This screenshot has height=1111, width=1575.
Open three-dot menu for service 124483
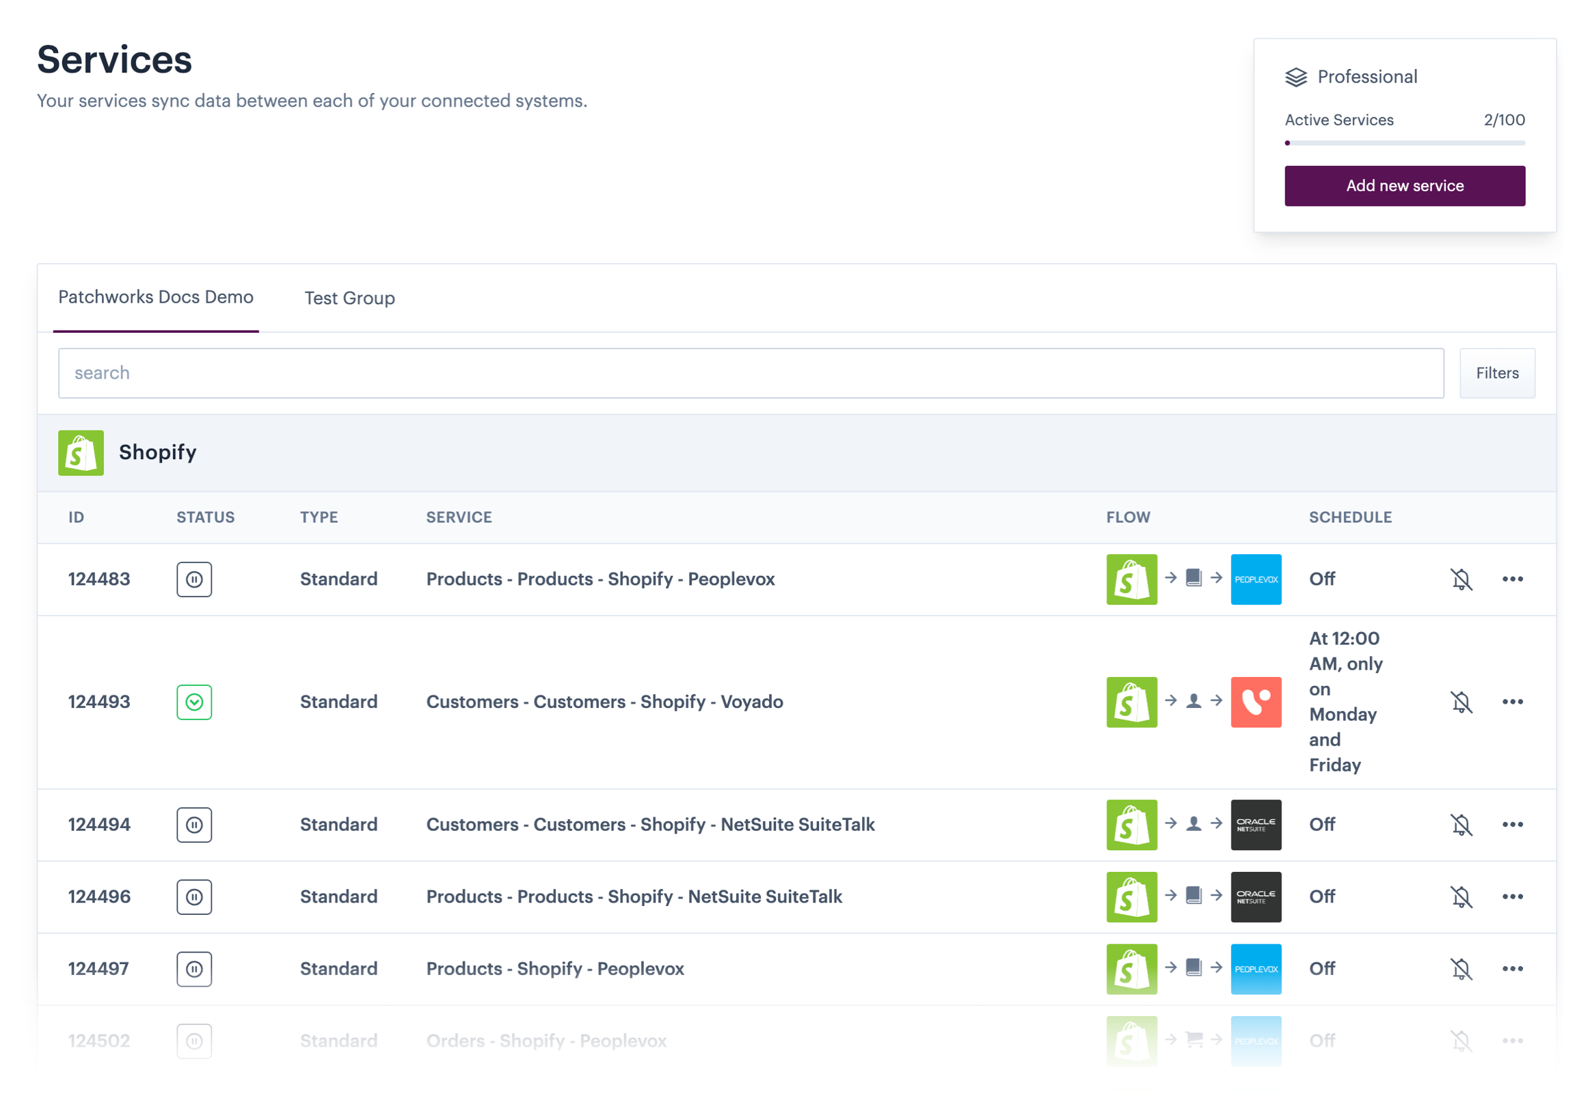click(x=1512, y=579)
